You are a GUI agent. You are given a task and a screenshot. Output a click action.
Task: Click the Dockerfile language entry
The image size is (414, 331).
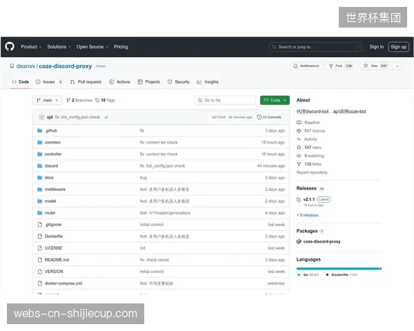[342, 274]
